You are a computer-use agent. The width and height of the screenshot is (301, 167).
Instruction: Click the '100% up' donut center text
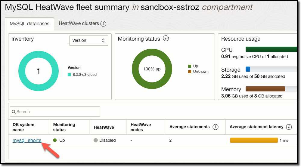pos(152,69)
